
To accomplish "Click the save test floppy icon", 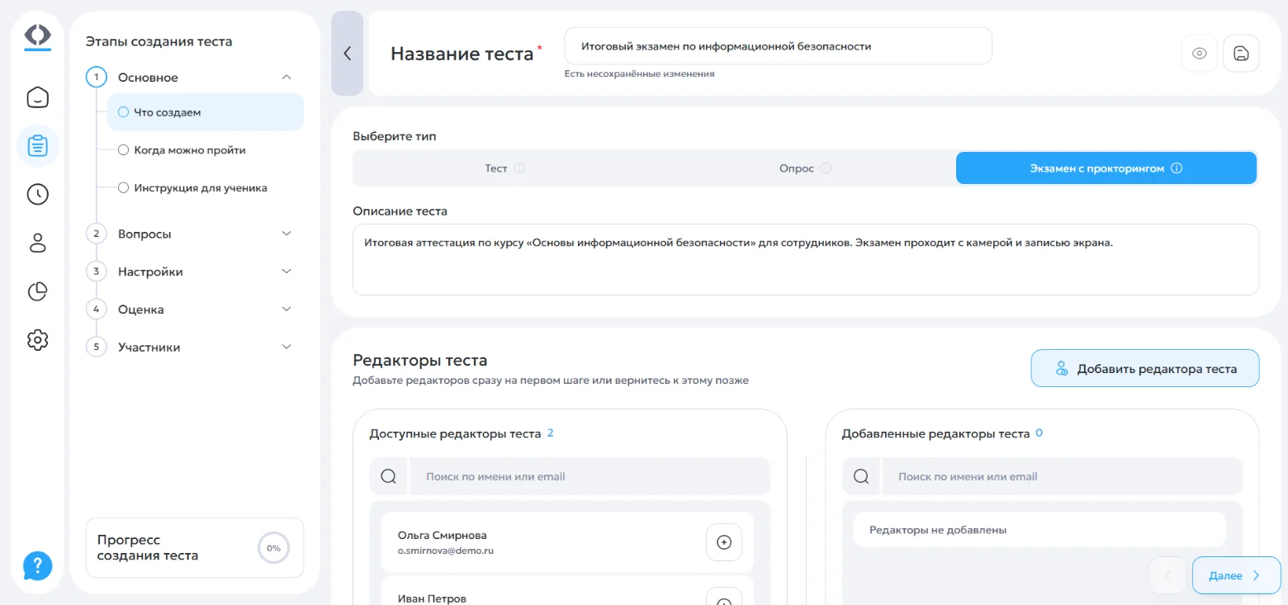I will point(1241,54).
